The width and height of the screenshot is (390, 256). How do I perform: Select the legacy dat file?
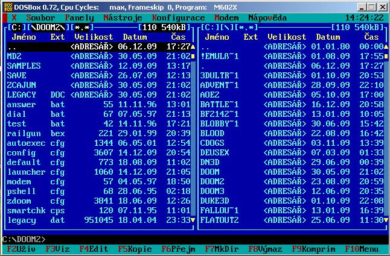click(x=99, y=220)
